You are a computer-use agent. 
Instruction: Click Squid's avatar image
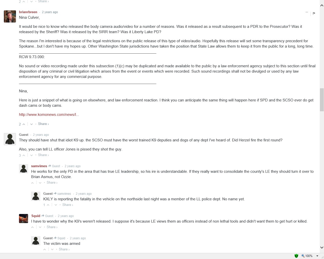[24, 219]
